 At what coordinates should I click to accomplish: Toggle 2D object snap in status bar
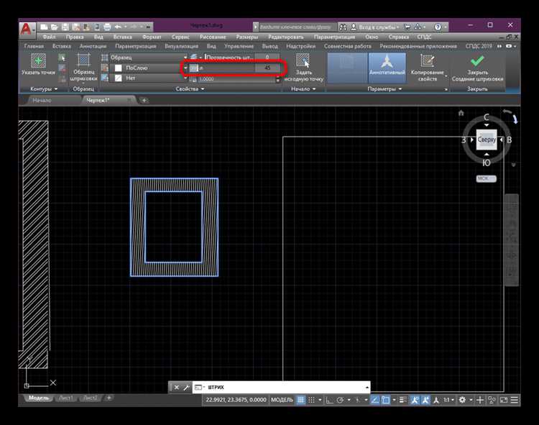(386, 400)
